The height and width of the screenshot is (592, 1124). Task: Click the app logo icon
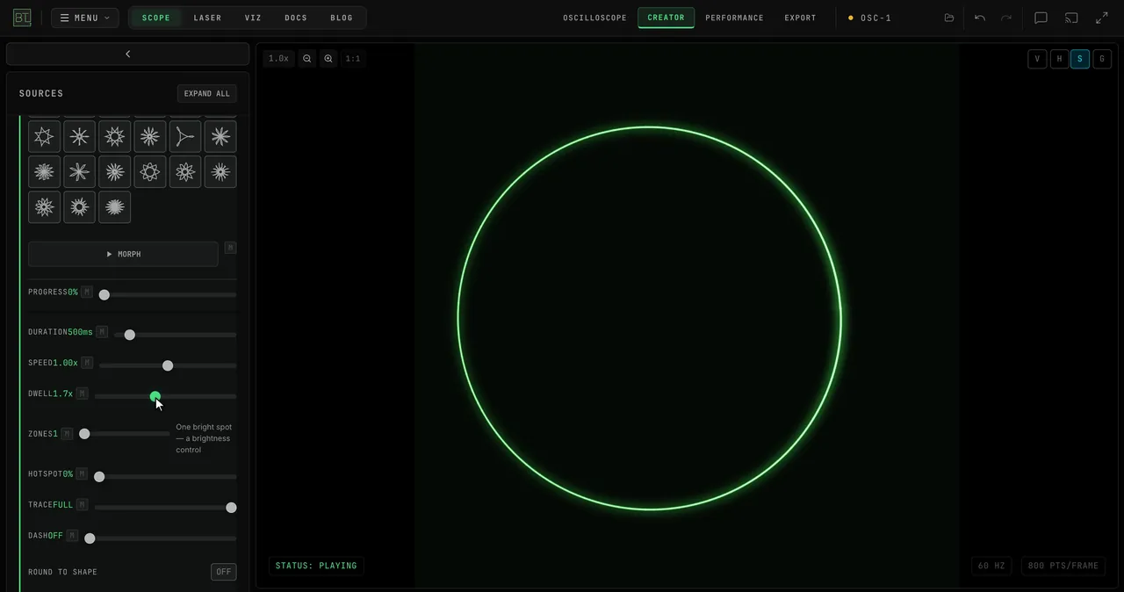22,18
